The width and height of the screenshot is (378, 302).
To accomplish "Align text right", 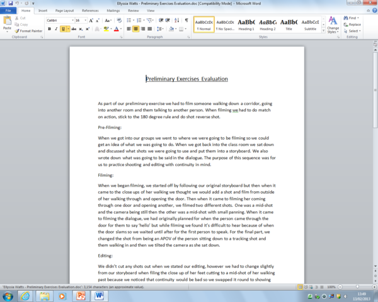I will coord(143,29).
